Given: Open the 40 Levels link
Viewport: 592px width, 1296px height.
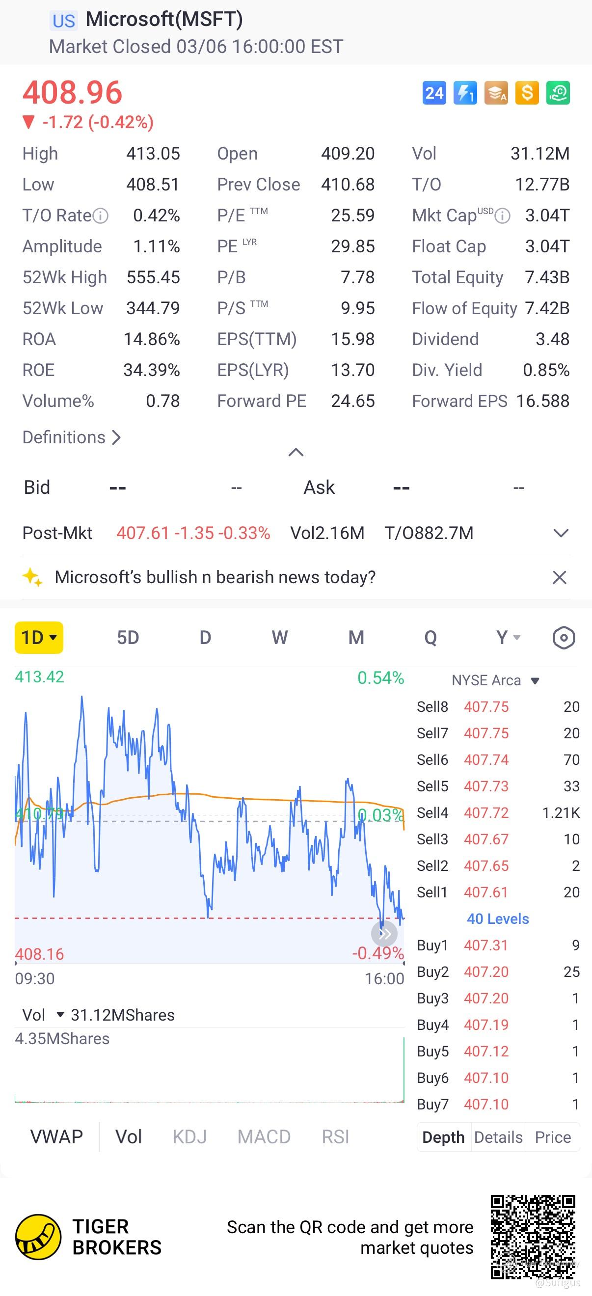Looking at the screenshot, I should [498, 918].
